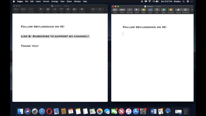Open the Edit menu

coord(32,1)
